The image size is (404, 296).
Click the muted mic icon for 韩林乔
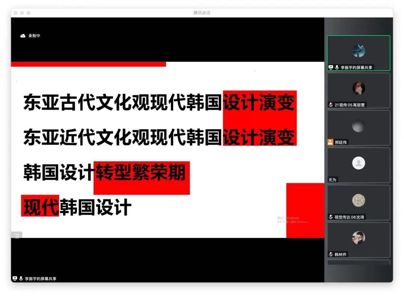(331, 254)
